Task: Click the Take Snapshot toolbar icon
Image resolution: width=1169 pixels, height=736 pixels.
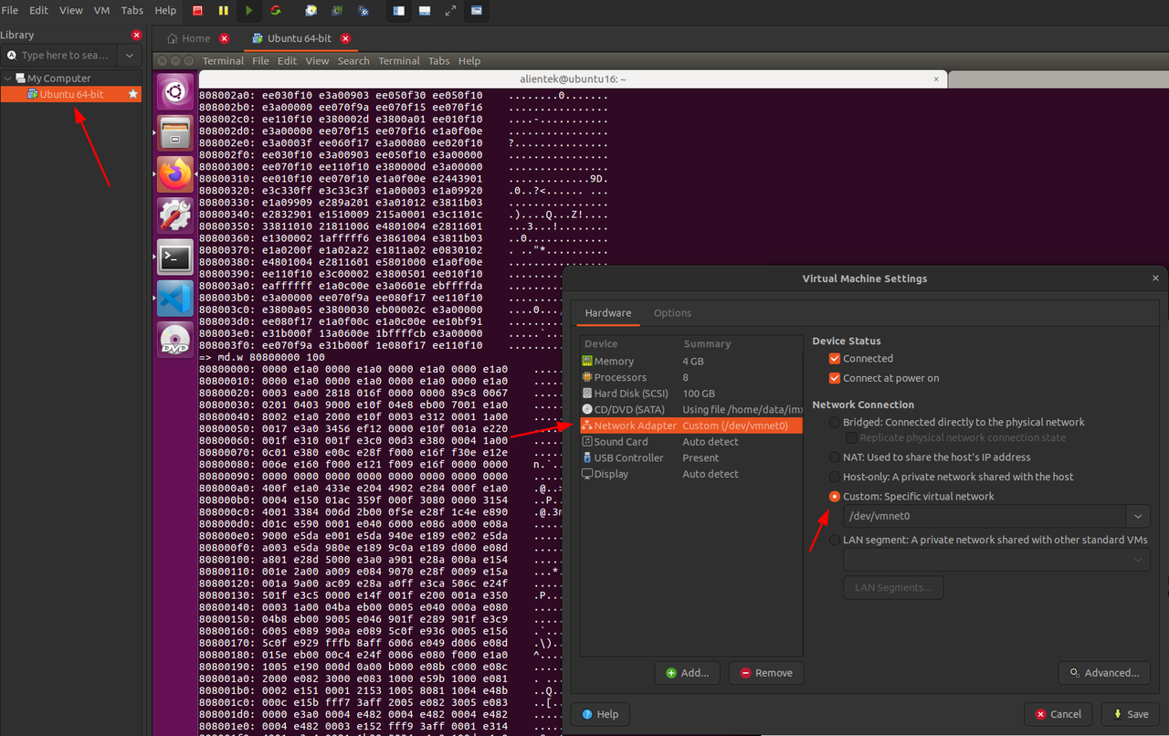Action: [x=311, y=11]
